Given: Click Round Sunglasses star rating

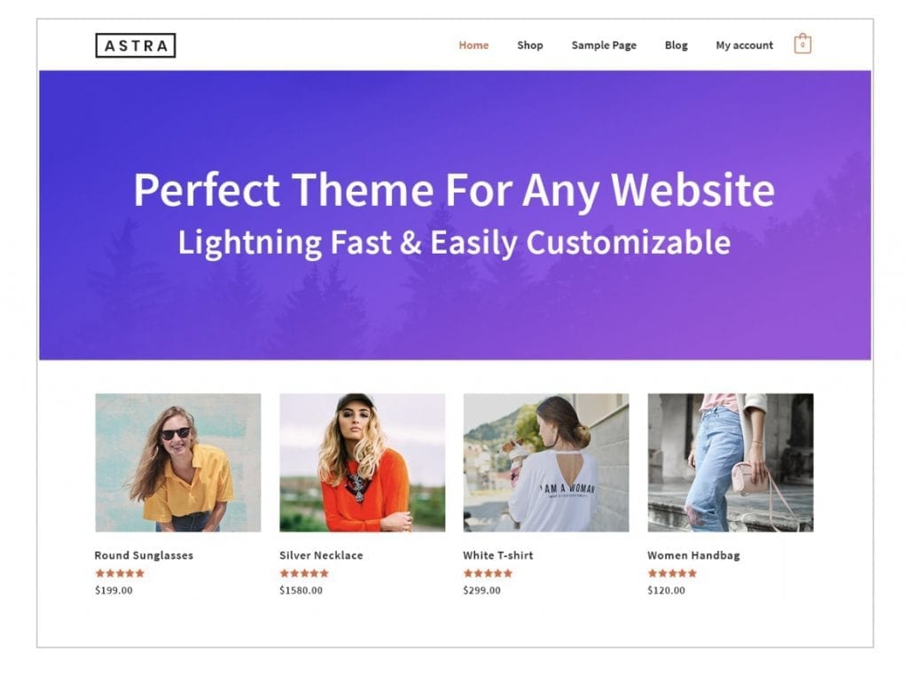Looking at the screenshot, I should click(120, 573).
